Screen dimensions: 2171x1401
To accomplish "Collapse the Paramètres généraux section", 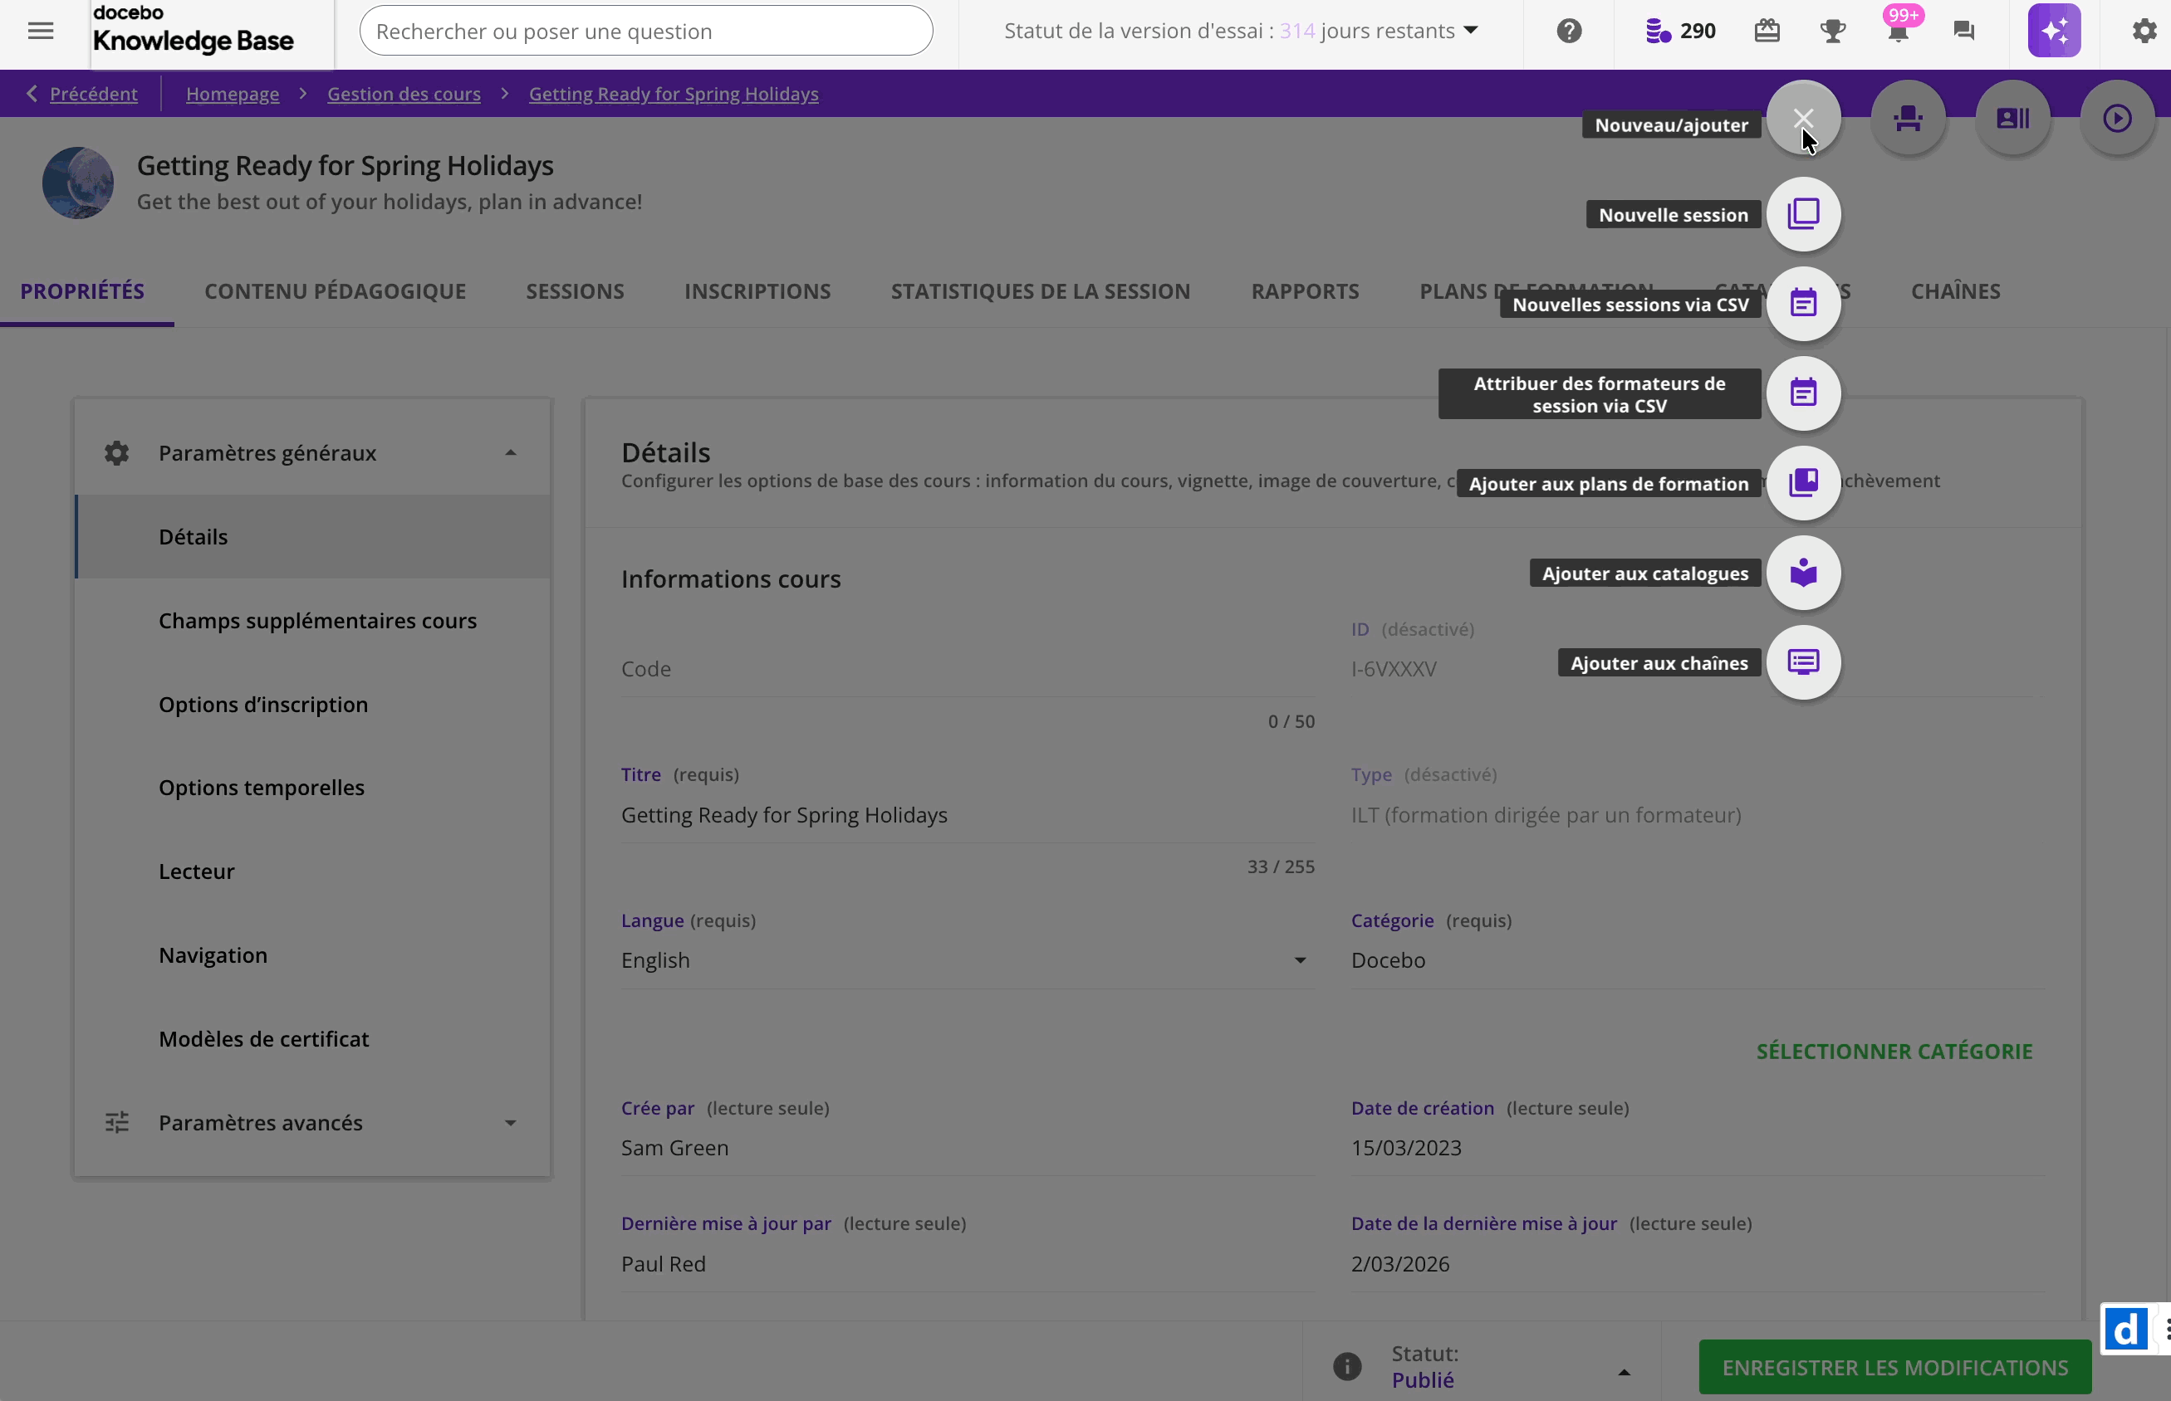I will [510, 453].
